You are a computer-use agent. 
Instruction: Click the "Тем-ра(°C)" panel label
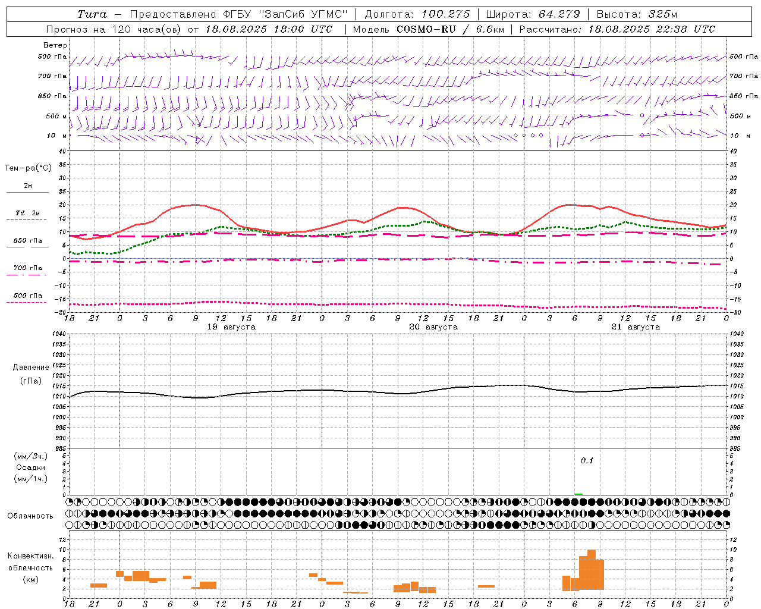click(x=28, y=168)
